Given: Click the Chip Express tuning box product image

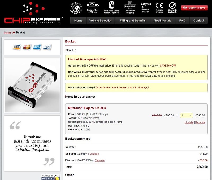Looking at the screenshot, I should [x=32, y=85].
